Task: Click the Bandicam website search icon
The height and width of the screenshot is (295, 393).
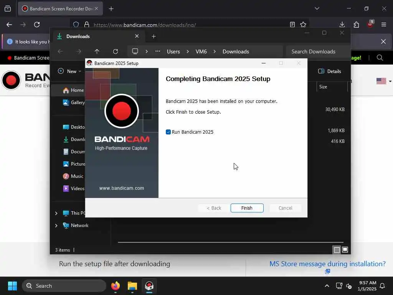Action: click(380, 58)
